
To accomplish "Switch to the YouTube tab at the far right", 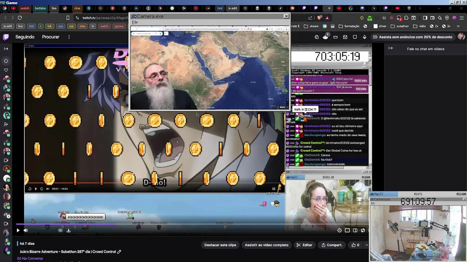I will click(x=397, y=8).
